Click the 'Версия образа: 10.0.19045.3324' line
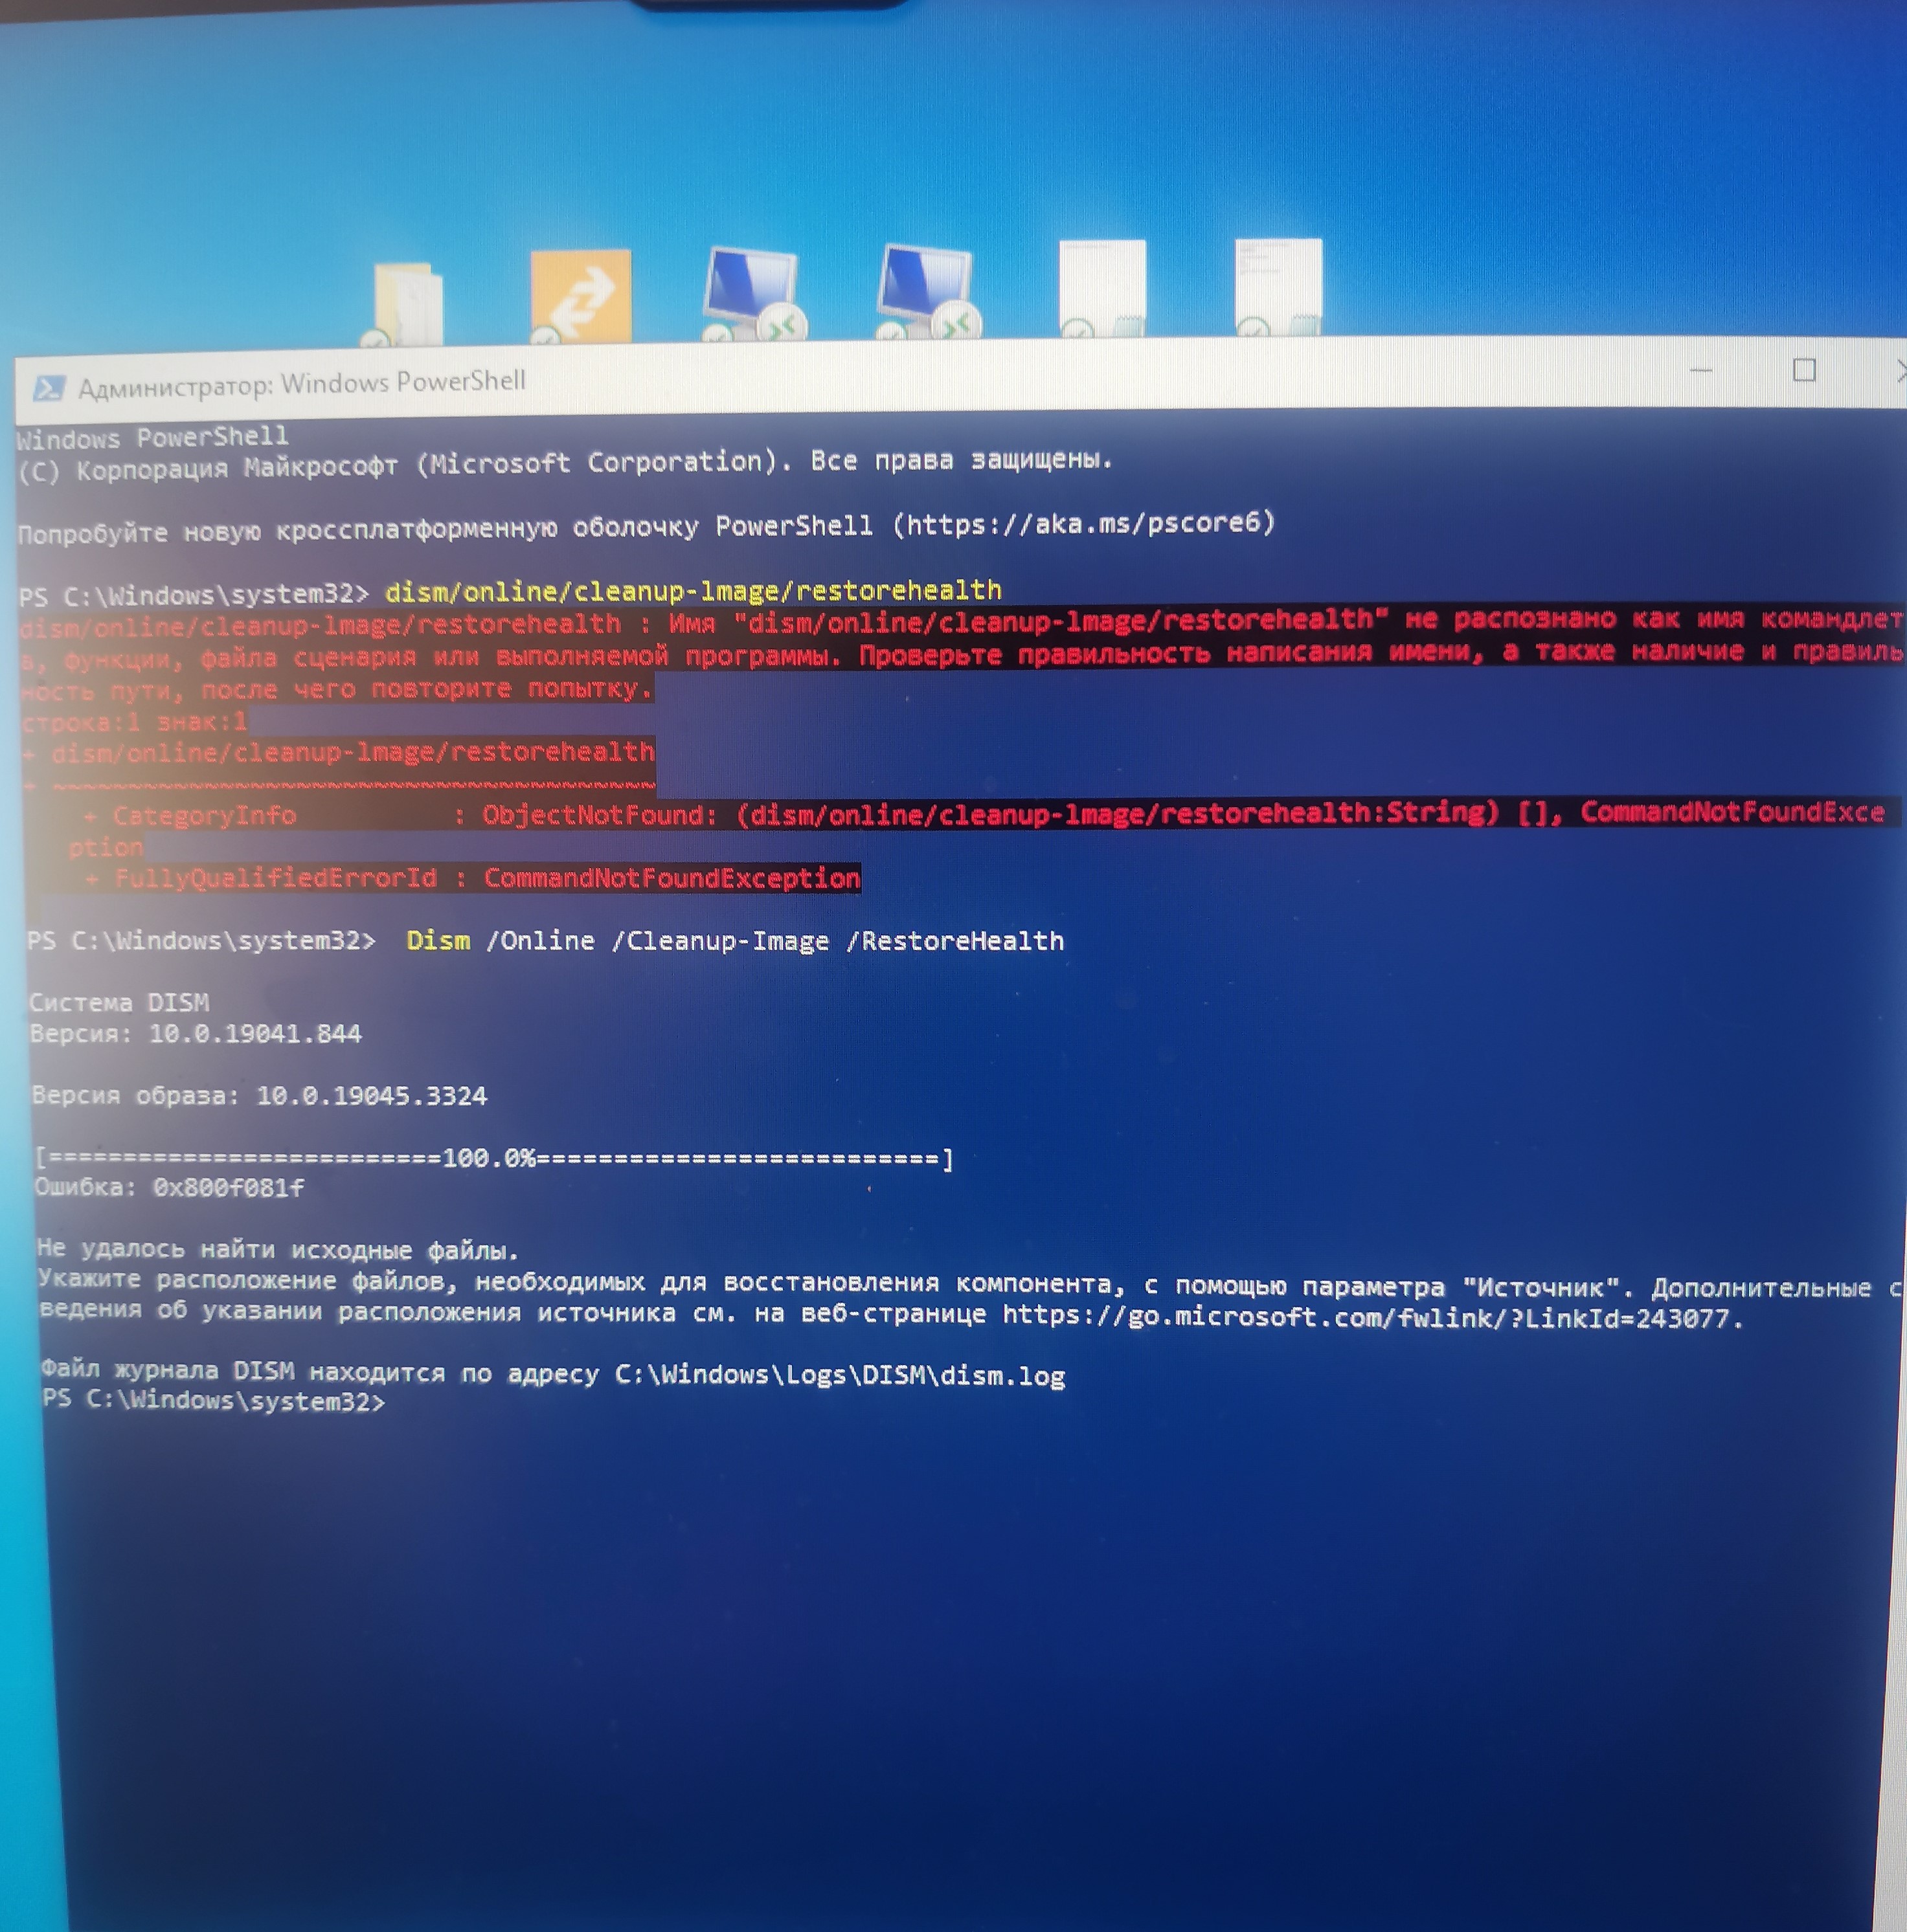 click(x=259, y=1095)
